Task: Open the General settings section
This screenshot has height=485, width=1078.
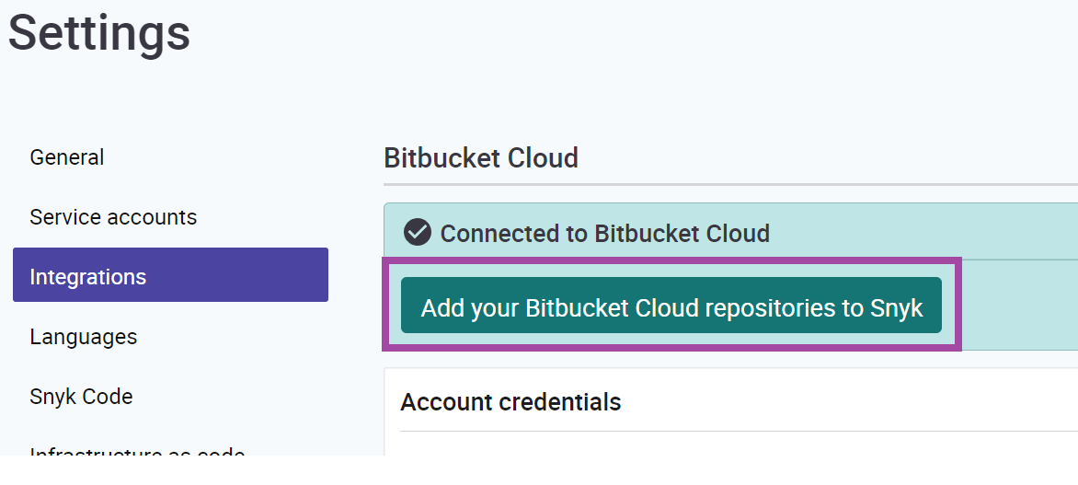Action: pyautogui.click(x=67, y=157)
